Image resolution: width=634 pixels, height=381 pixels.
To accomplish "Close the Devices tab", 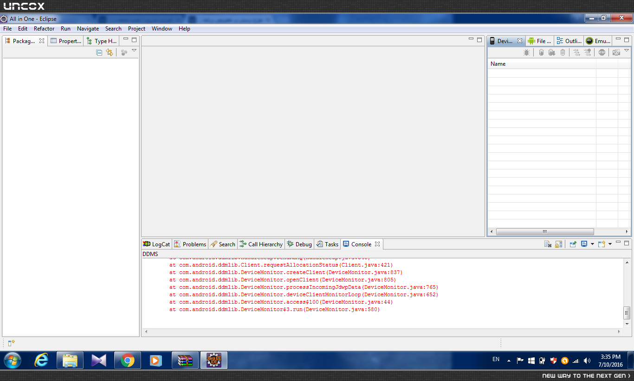I will pyautogui.click(x=520, y=41).
